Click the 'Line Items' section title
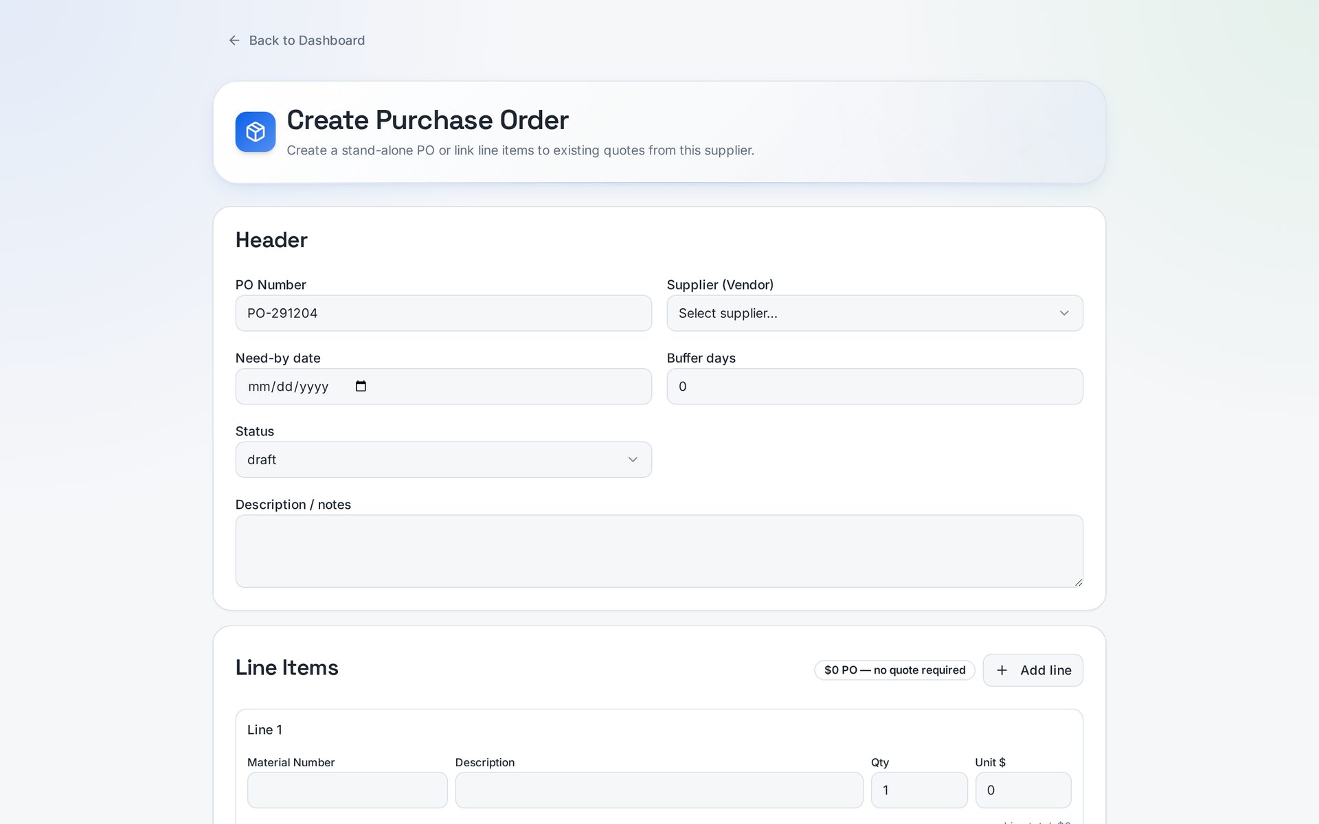1319x824 pixels. [286, 667]
